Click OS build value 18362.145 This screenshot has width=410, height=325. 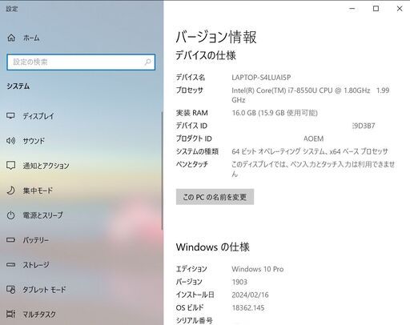click(x=248, y=308)
